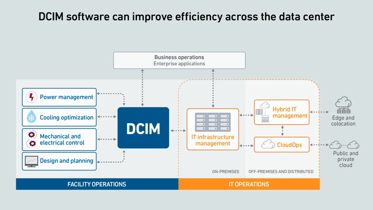Click the grey CloudOps cloud icon
This screenshot has height=210, width=373.
pos(268,145)
